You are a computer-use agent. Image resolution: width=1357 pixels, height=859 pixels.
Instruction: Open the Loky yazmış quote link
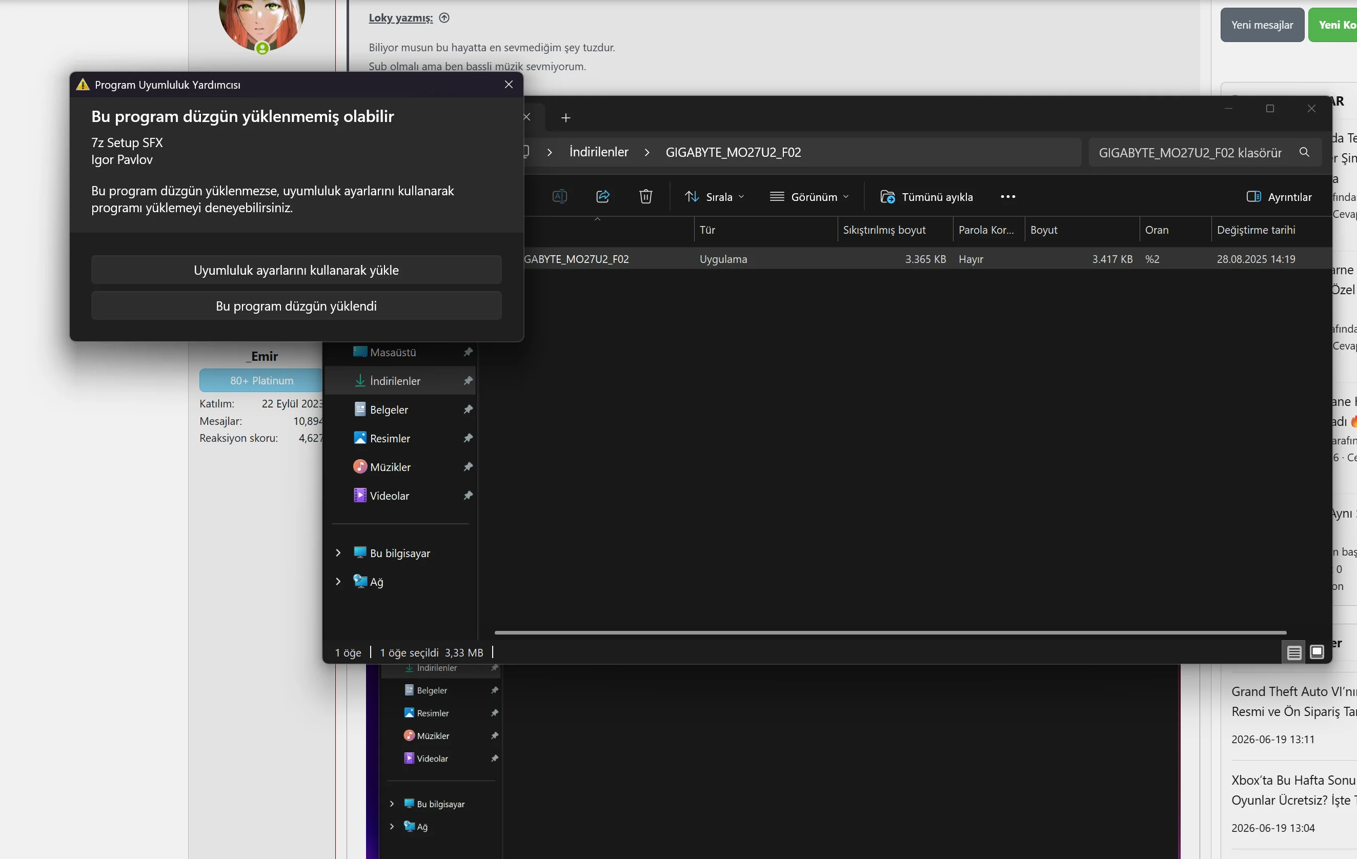(401, 18)
